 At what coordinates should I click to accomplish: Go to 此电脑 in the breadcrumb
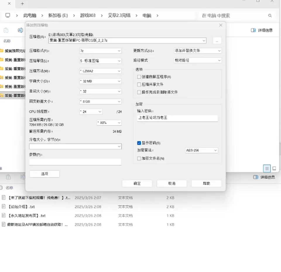point(30,16)
